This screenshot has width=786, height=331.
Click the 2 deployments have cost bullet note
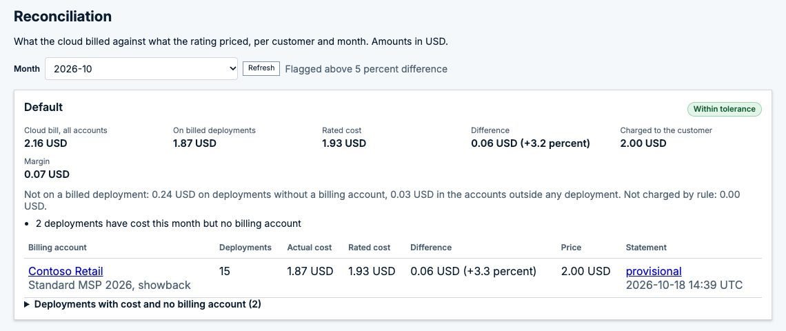168,223
